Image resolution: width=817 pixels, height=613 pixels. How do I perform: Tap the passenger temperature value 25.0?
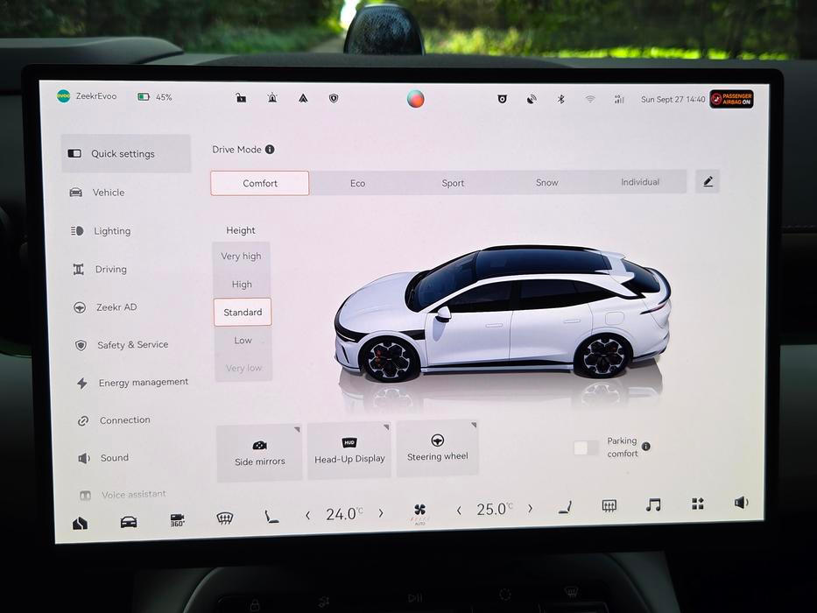coord(495,510)
